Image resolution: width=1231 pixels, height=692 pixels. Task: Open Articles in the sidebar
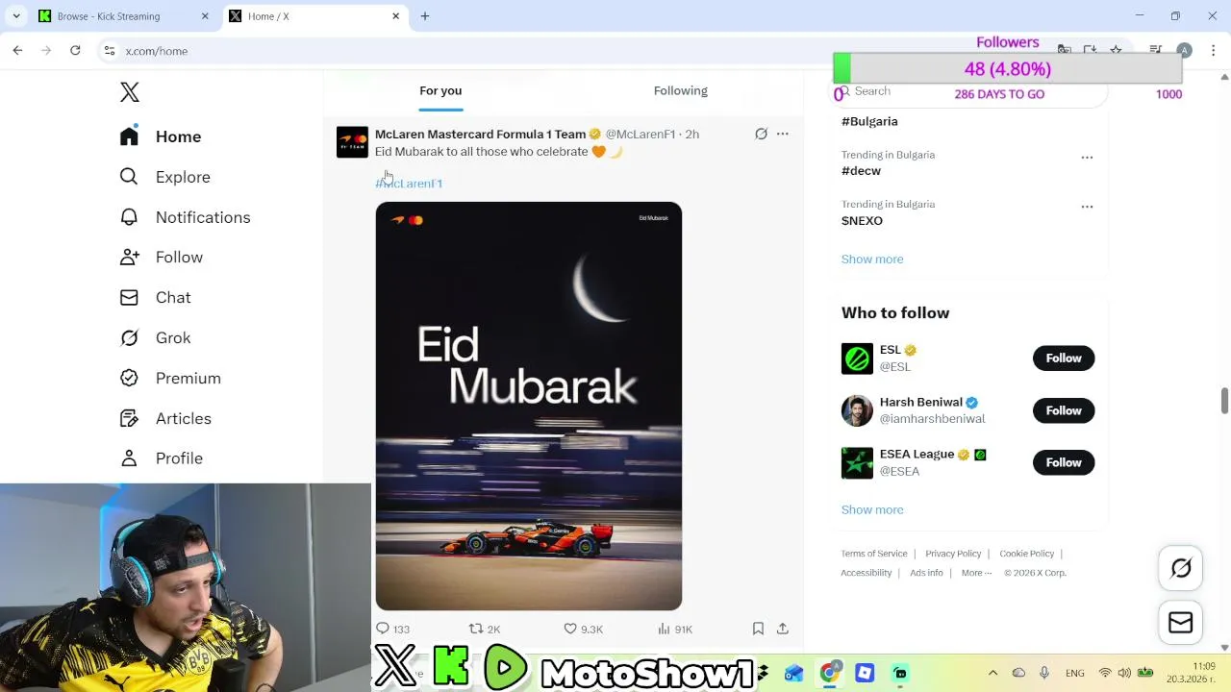165,419
